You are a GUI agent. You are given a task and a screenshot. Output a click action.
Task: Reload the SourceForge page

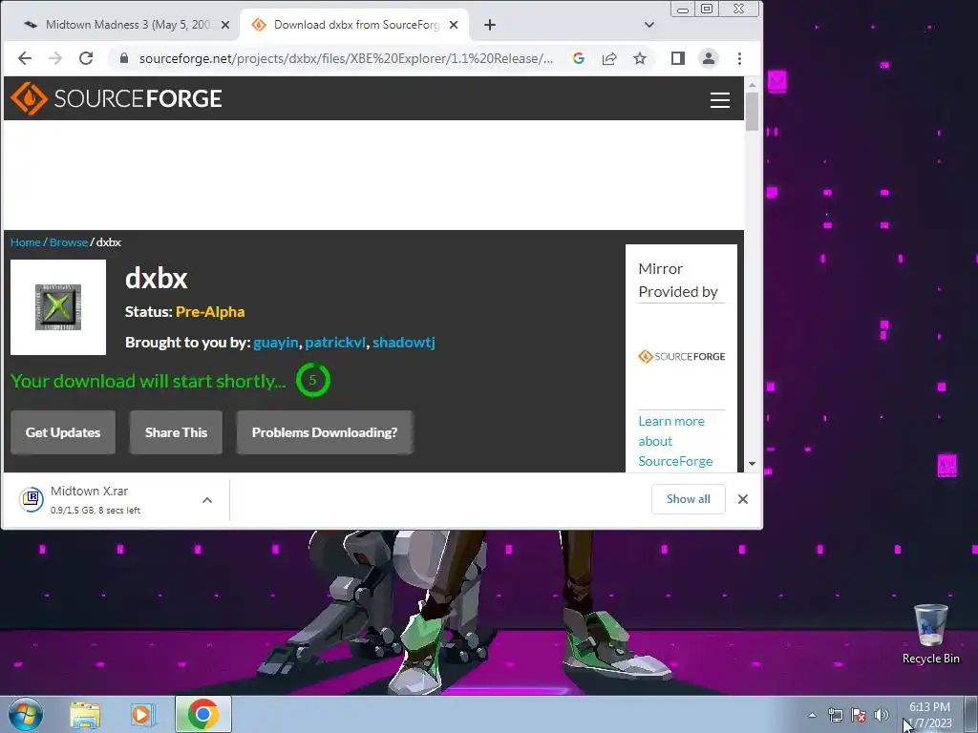point(86,58)
